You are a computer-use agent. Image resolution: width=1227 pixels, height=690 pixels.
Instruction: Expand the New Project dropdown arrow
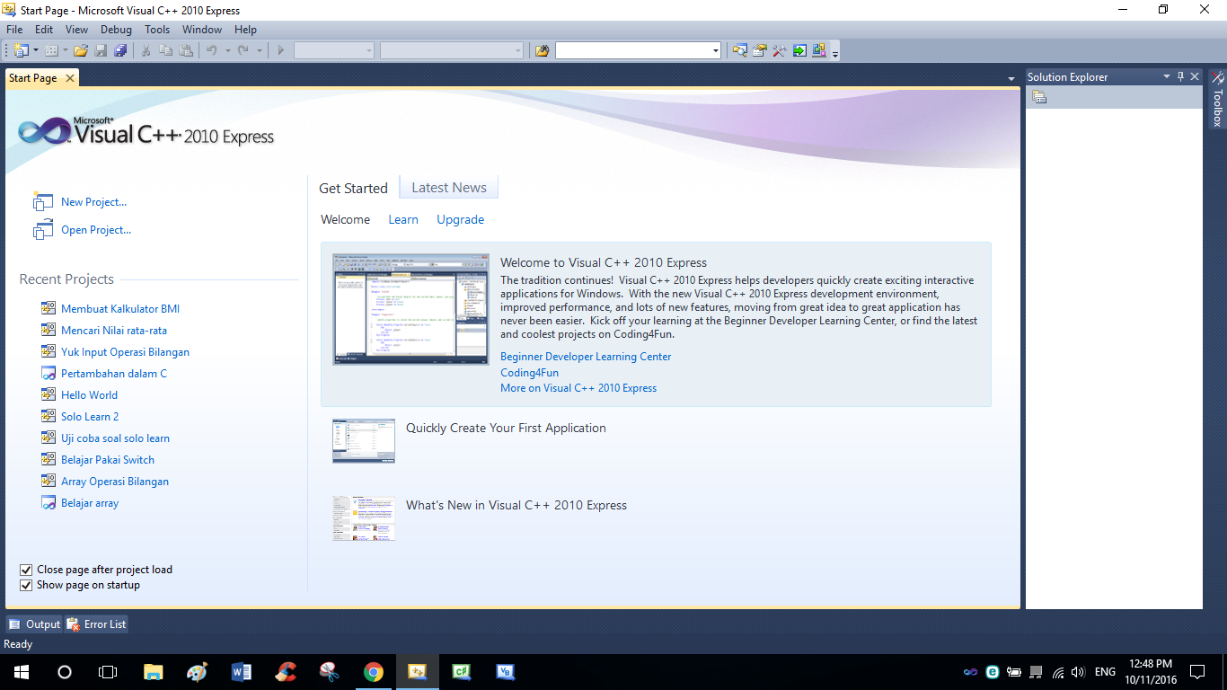click(x=36, y=50)
